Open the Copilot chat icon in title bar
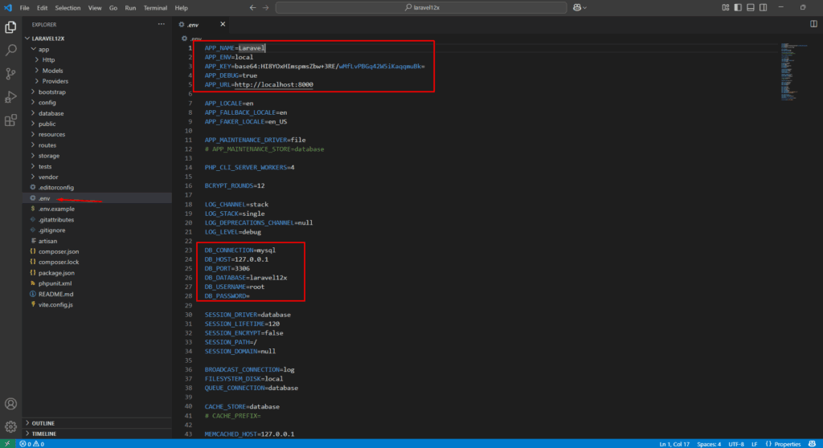Screen dimensions: 823x448 click(577, 7)
